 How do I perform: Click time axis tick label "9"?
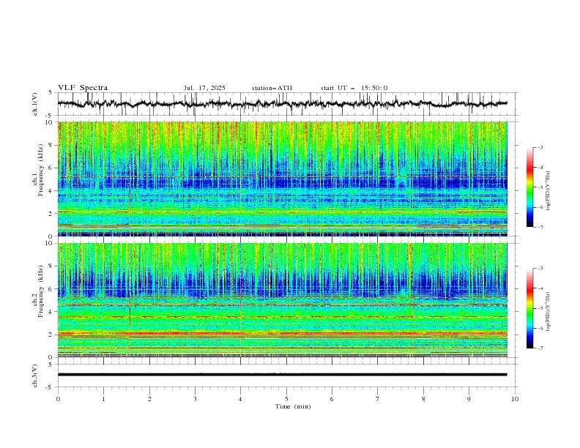[469, 399]
